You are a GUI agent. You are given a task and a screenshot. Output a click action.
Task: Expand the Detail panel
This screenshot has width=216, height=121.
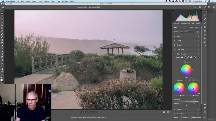coord(175,45)
